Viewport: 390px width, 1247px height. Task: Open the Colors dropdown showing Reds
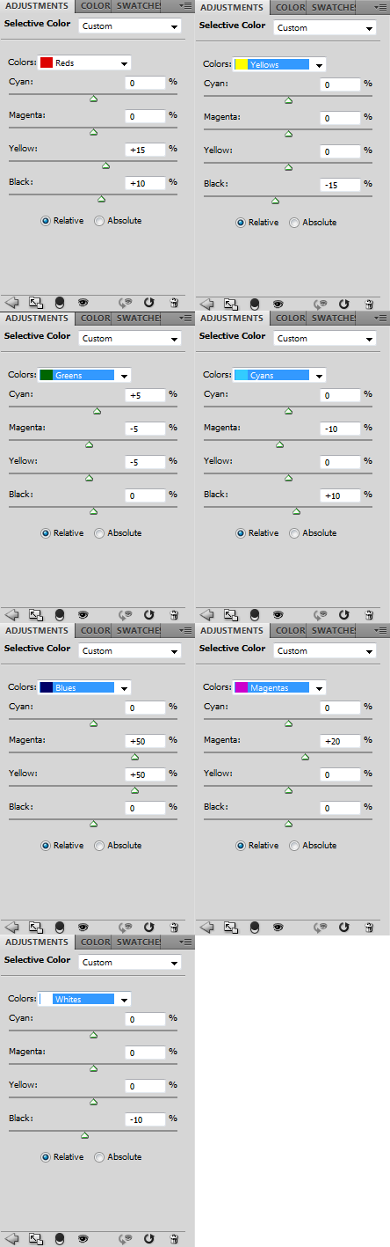85,63
